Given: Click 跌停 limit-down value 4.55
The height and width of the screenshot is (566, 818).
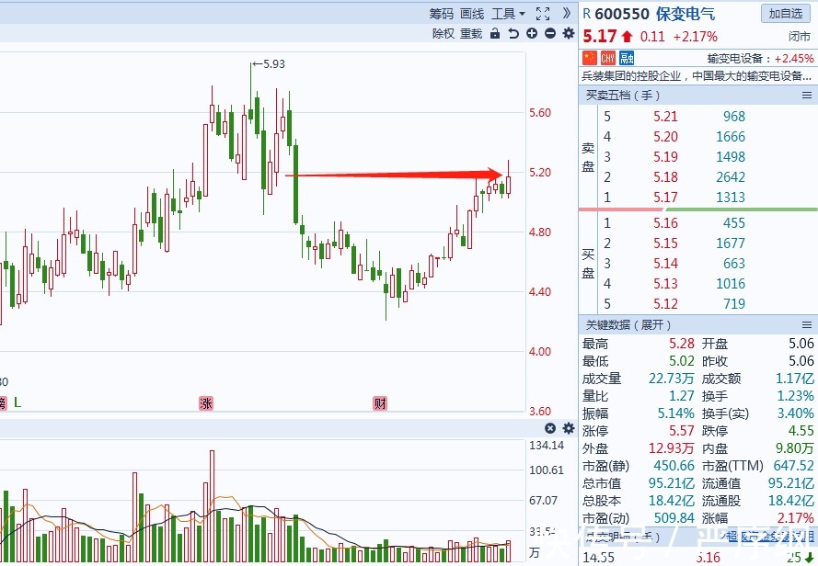Looking at the screenshot, I should (x=801, y=431).
